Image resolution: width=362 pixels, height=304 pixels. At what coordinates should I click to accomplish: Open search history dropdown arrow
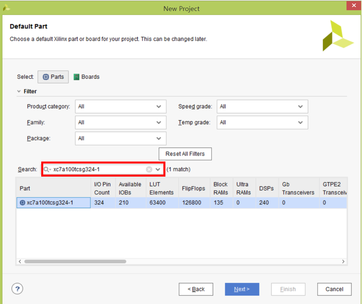click(x=158, y=169)
